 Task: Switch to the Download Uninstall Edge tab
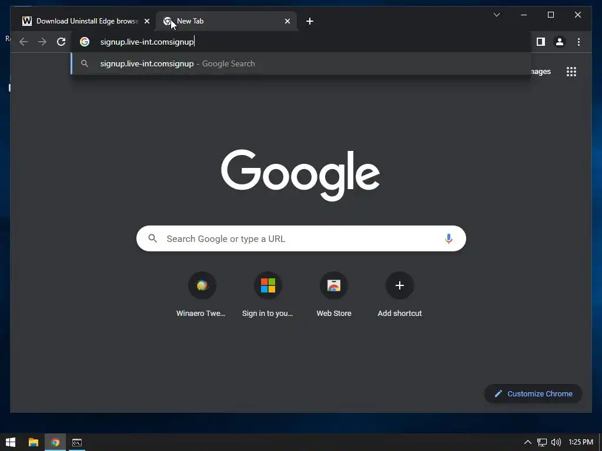coord(85,21)
